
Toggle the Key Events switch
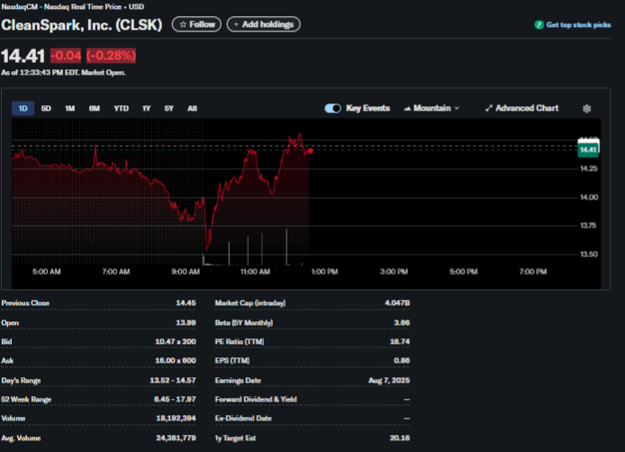pyautogui.click(x=333, y=108)
